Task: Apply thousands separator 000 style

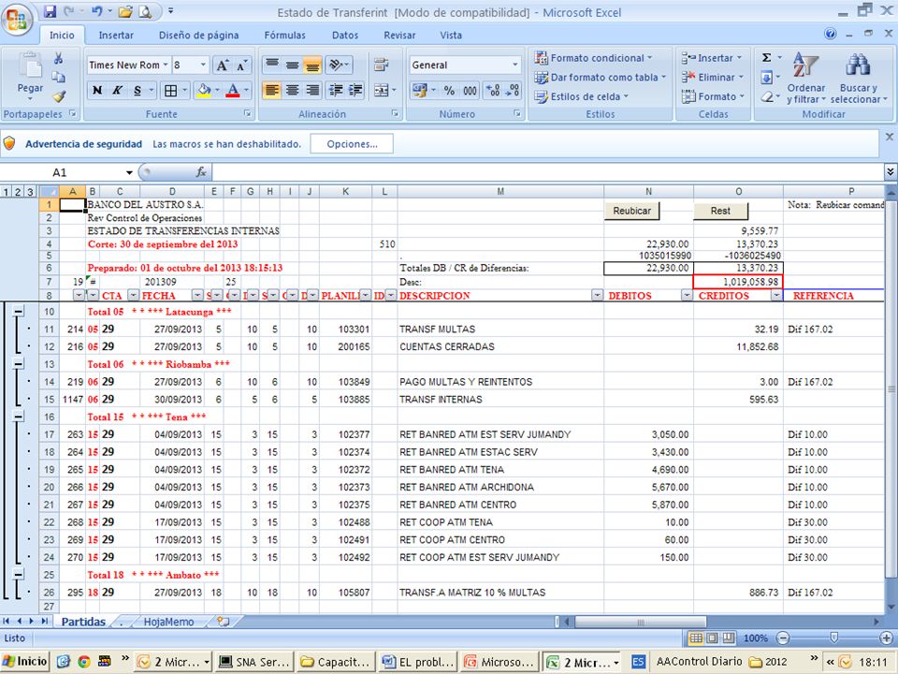Action: point(471,90)
